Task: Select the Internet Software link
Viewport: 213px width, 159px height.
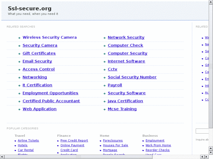Action: point(127,61)
